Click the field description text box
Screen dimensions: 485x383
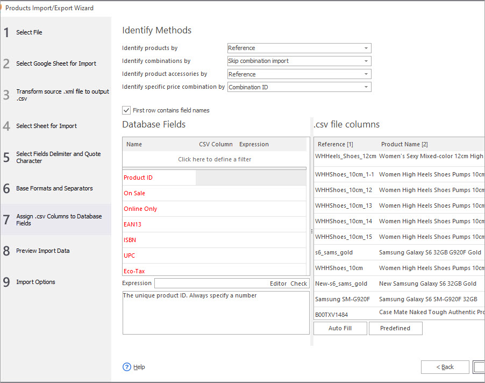(216, 313)
